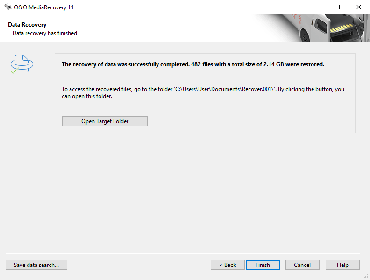Close the O&O MediaRecovery window
370x280 pixels.
[359, 7]
